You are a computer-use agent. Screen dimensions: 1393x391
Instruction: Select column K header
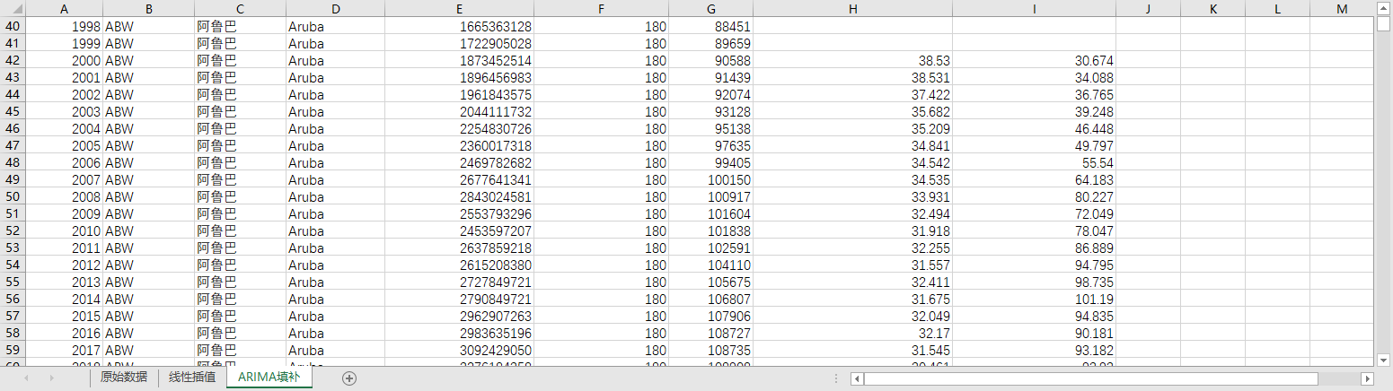[1212, 9]
